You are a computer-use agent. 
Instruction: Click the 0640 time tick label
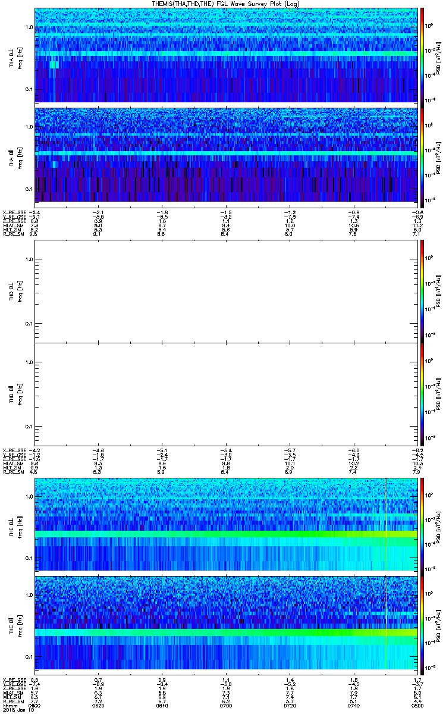[x=162, y=705]
